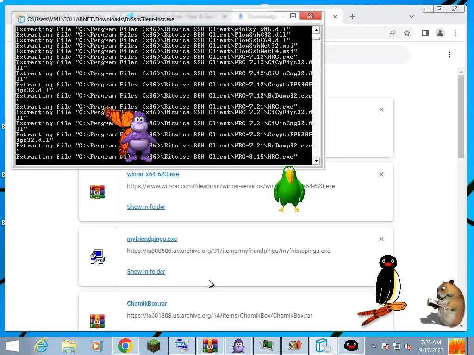Image resolution: width=474 pixels, height=355 pixels.
Task: Open the clock showing 7:25 AM
Action: pos(431,346)
